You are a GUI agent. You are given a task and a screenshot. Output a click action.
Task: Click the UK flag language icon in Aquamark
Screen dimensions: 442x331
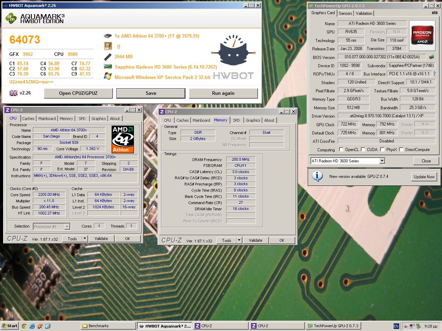(13, 93)
